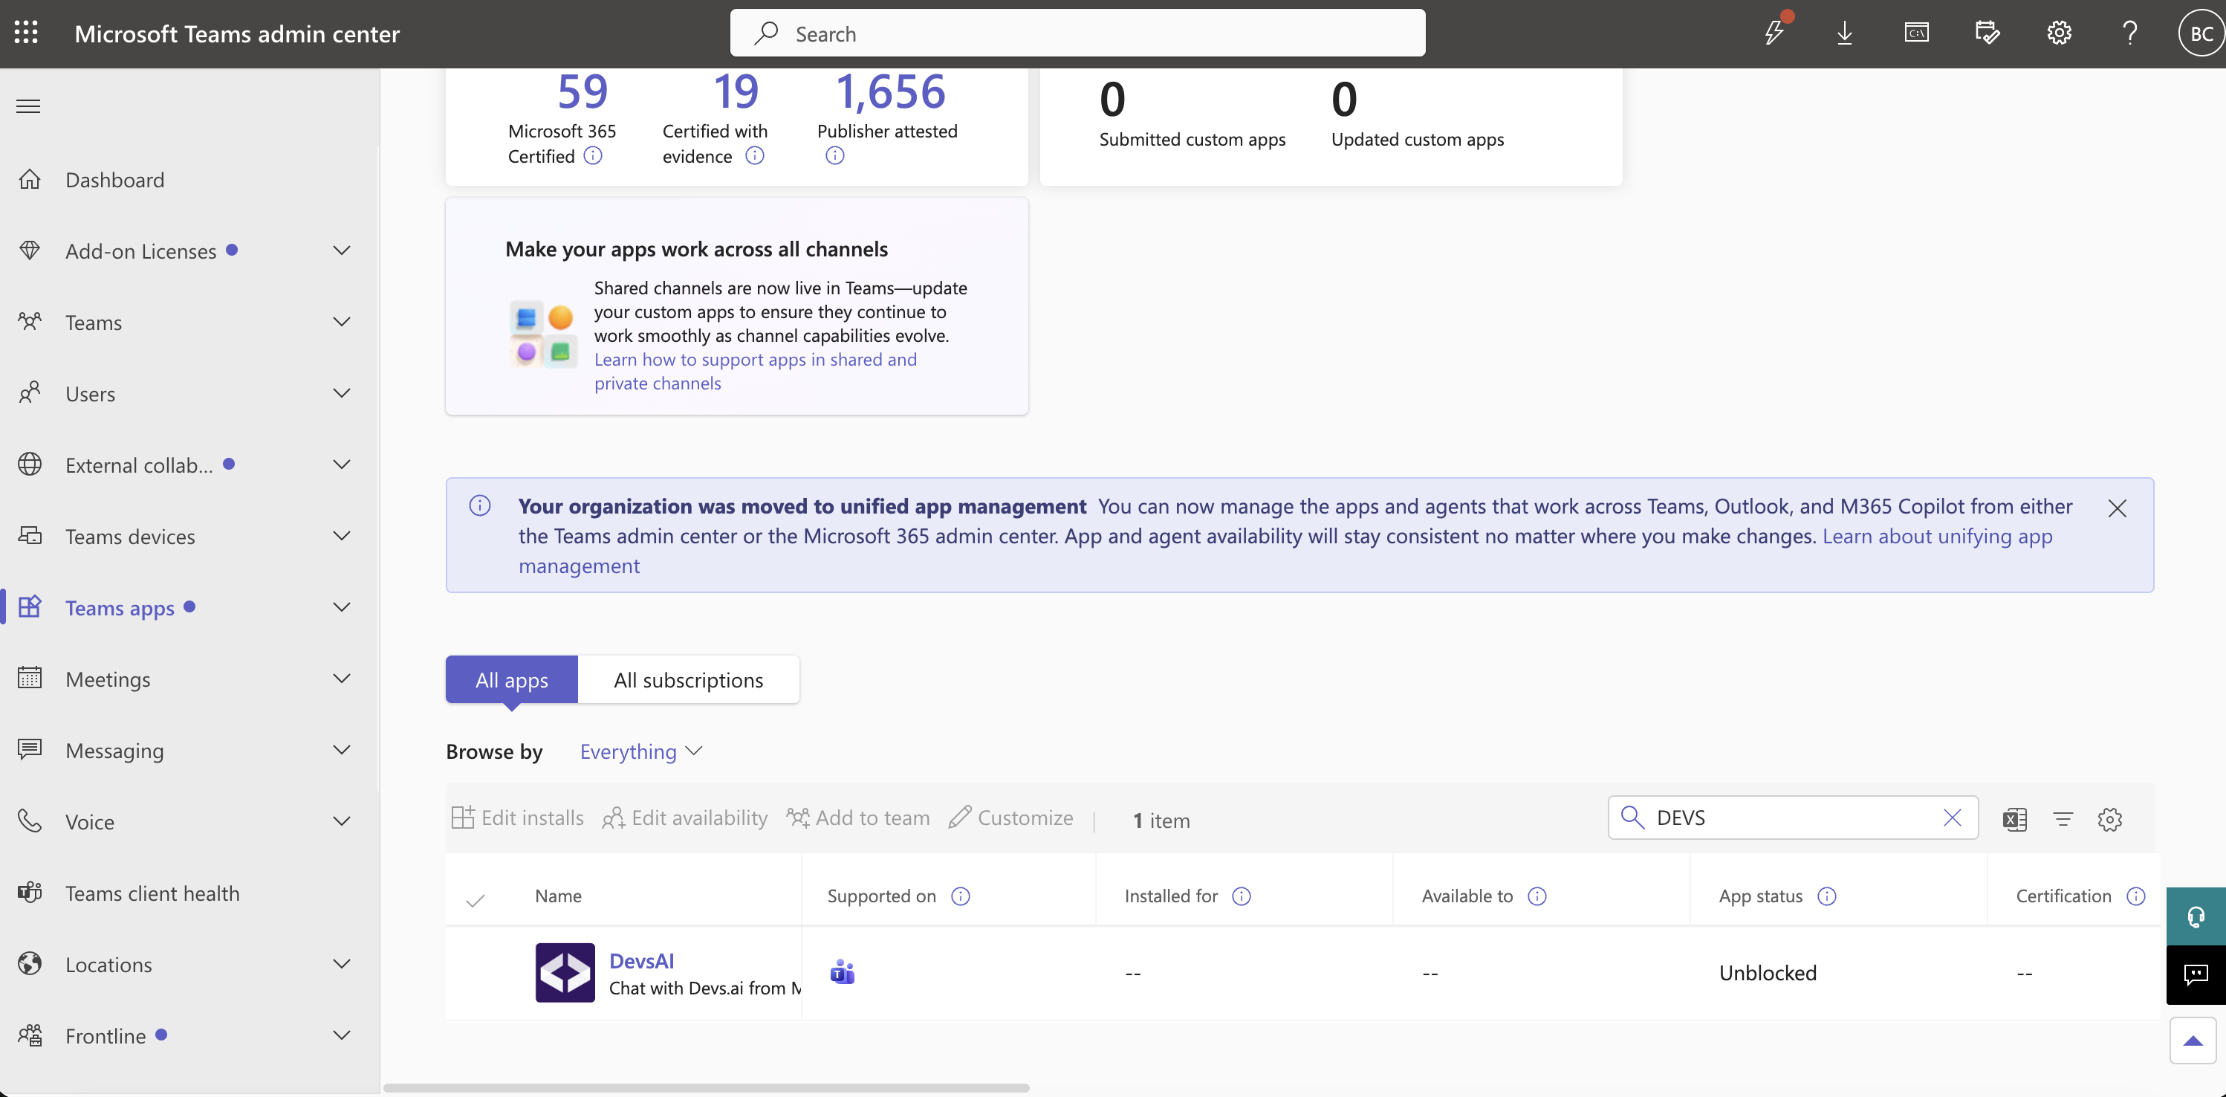Export app list to Excel
2226x1097 pixels.
pyautogui.click(x=2014, y=818)
